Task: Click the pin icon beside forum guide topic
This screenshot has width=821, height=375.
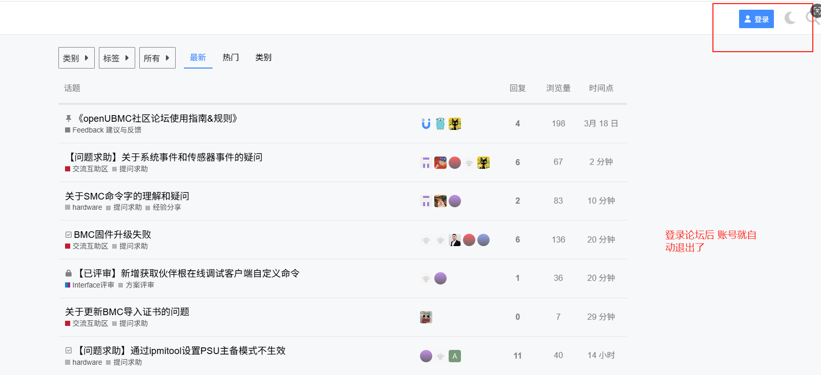Action: coord(69,119)
